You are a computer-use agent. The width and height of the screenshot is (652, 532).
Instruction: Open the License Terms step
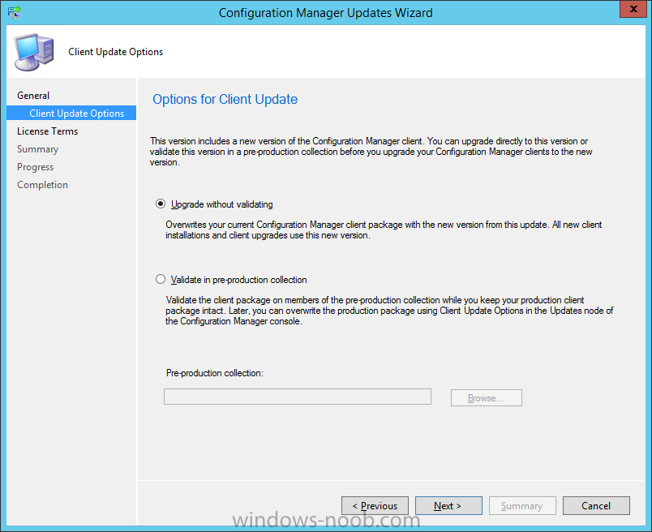47,131
